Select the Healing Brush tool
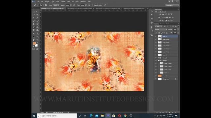Viewport: 211px width, 118px height. point(34,21)
